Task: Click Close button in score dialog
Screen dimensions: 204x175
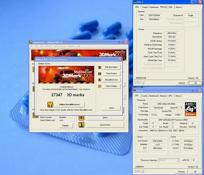Action: (x=111, y=108)
